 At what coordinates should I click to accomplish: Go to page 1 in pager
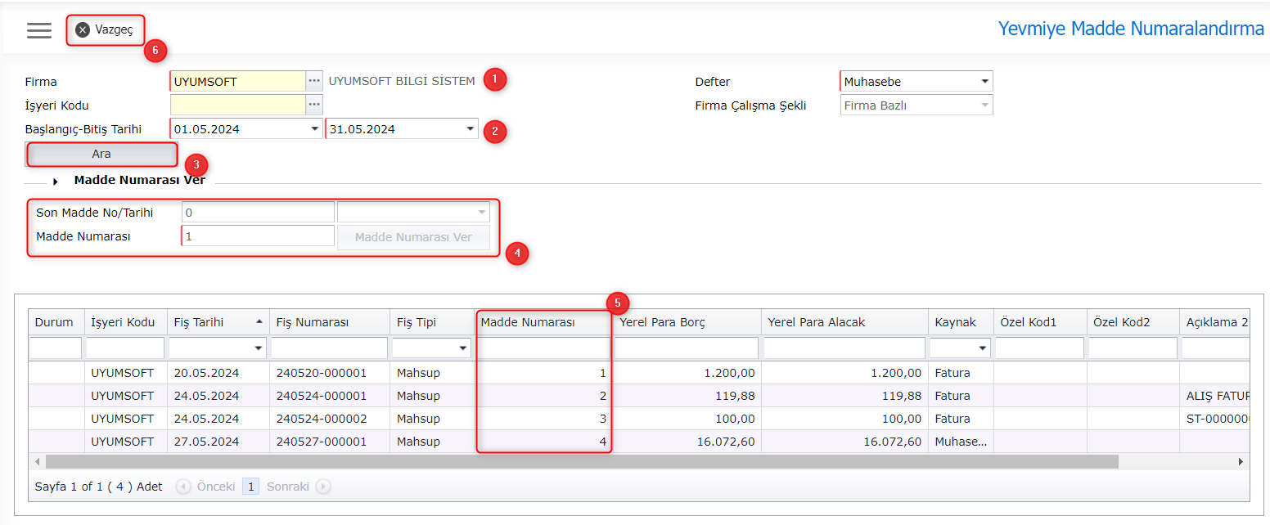point(251,487)
